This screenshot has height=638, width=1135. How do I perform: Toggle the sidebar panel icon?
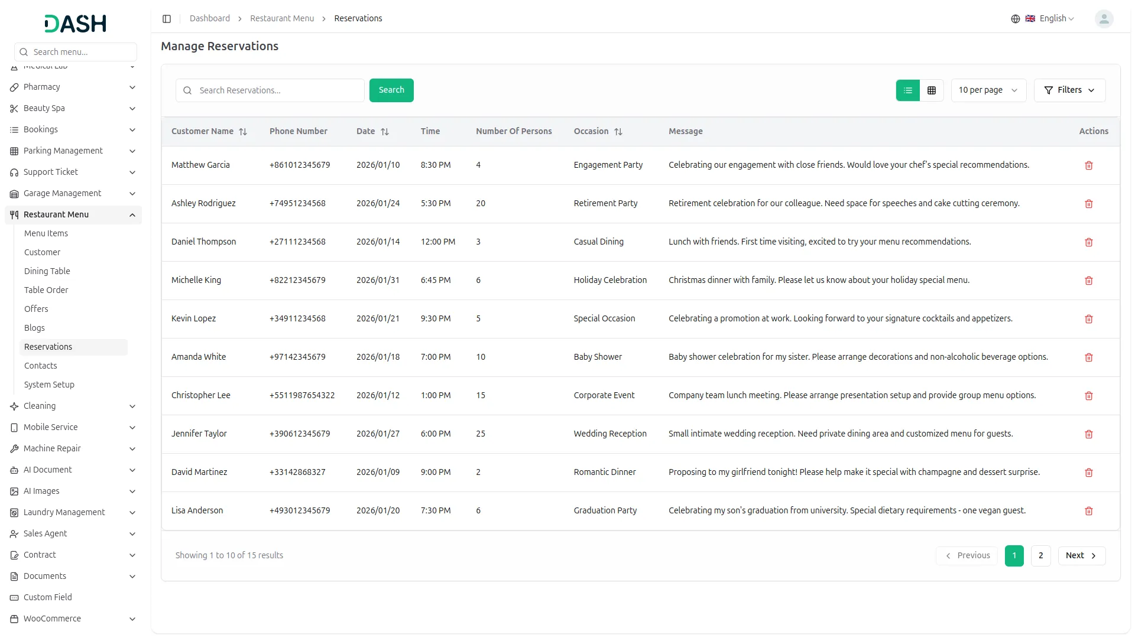(x=167, y=19)
